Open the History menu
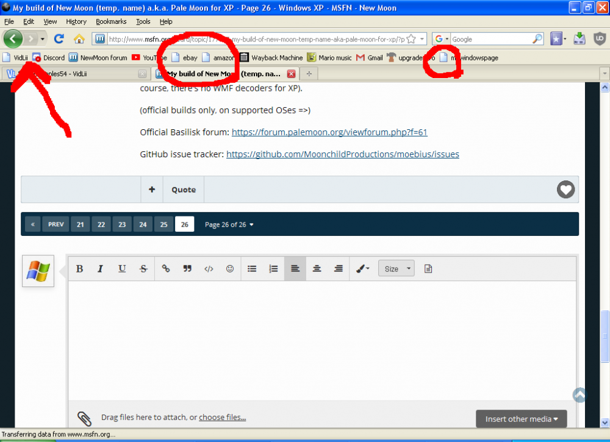This screenshot has height=442, width=610. click(x=76, y=21)
